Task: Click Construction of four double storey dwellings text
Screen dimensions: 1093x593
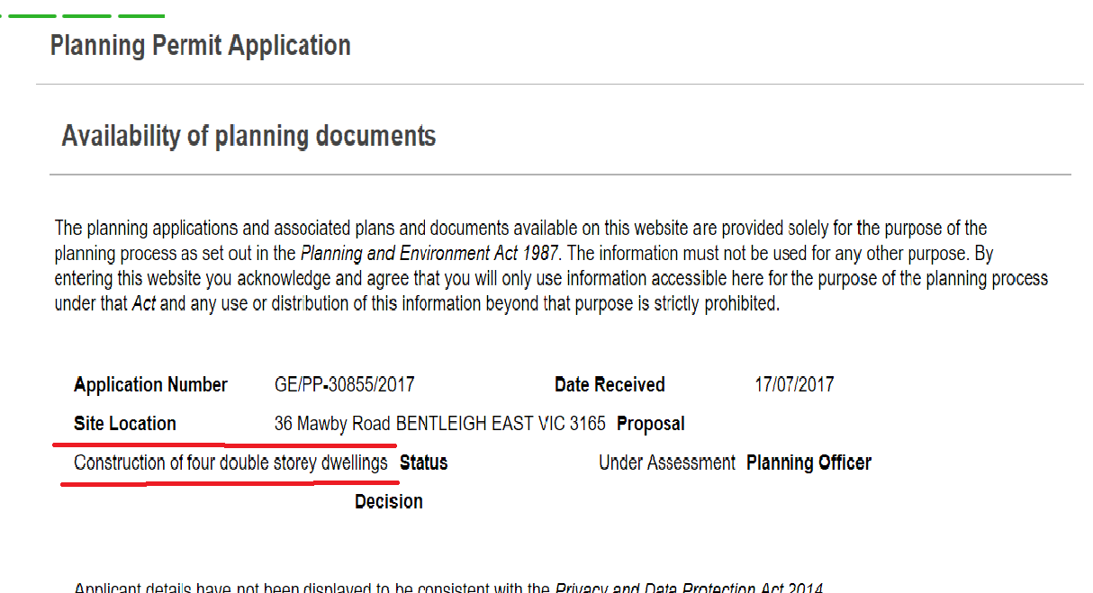Action: point(230,463)
